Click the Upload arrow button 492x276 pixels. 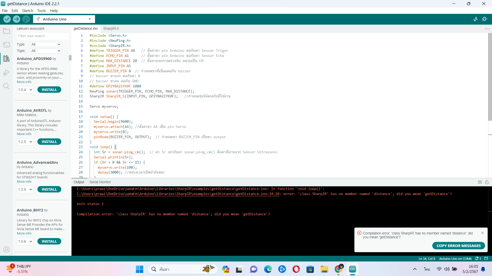tap(16, 19)
